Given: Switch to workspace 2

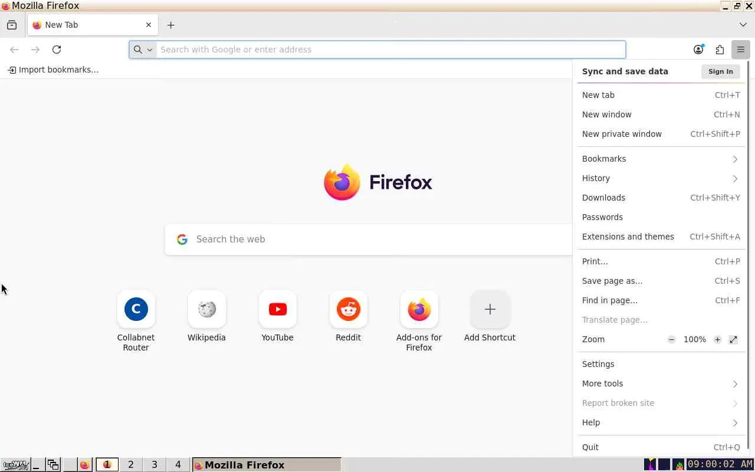Looking at the screenshot, I should pyautogui.click(x=131, y=465).
